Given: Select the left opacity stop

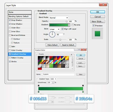Looking at the screenshot, I should (39, 86).
